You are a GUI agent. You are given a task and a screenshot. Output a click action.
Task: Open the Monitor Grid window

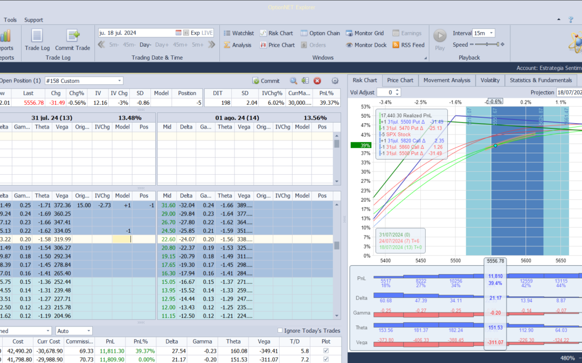[365, 33]
